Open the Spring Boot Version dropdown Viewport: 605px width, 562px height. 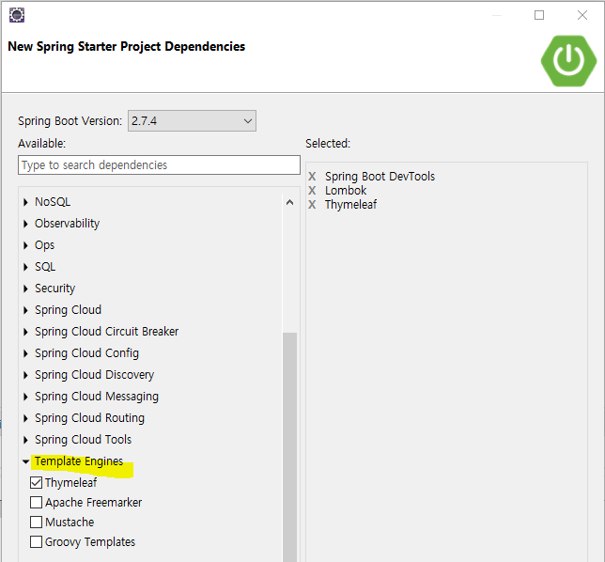click(192, 121)
